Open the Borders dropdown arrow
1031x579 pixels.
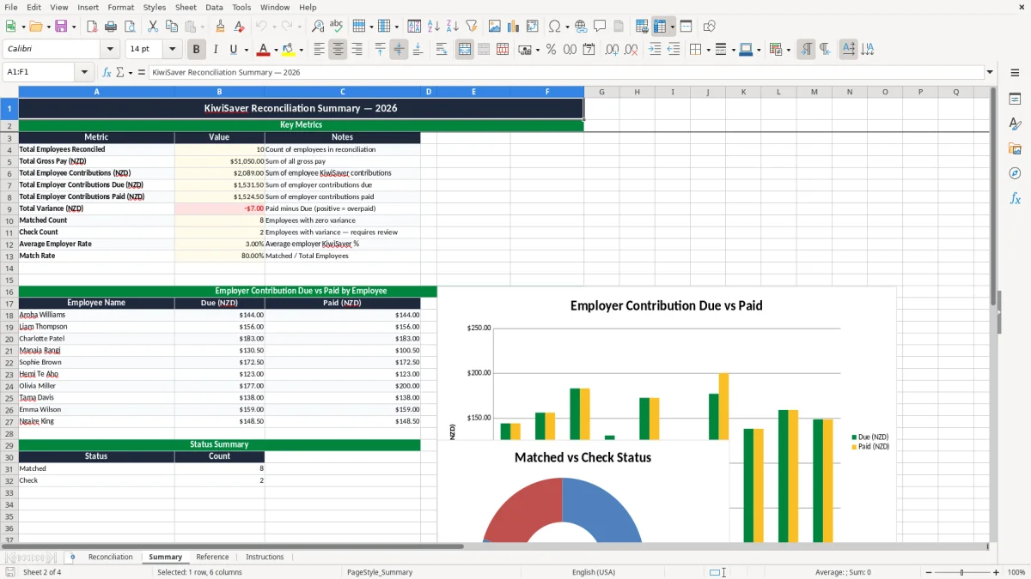coord(708,50)
